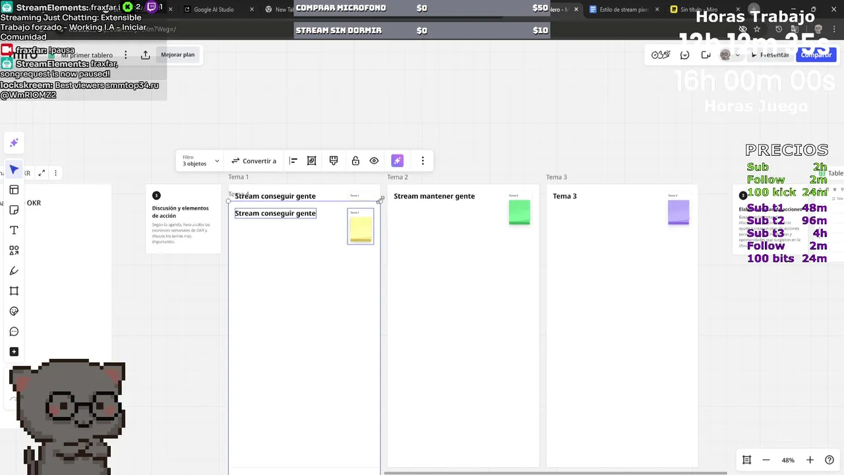The width and height of the screenshot is (844, 475).
Task: Switch to Estilo de stream pixel tab
Action: [620, 9]
